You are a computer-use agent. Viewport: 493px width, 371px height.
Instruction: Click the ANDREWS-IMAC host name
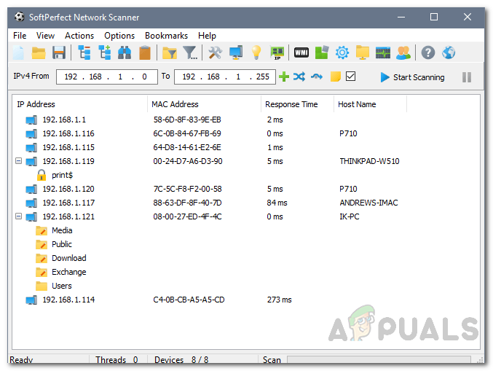[368, 203]
